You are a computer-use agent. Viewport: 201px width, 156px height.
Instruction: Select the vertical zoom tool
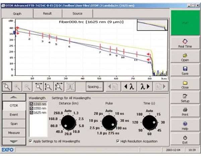click(x=49, y=87)
